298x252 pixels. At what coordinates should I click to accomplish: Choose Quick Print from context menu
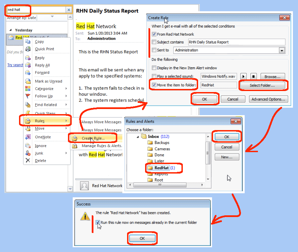point(47,49)
